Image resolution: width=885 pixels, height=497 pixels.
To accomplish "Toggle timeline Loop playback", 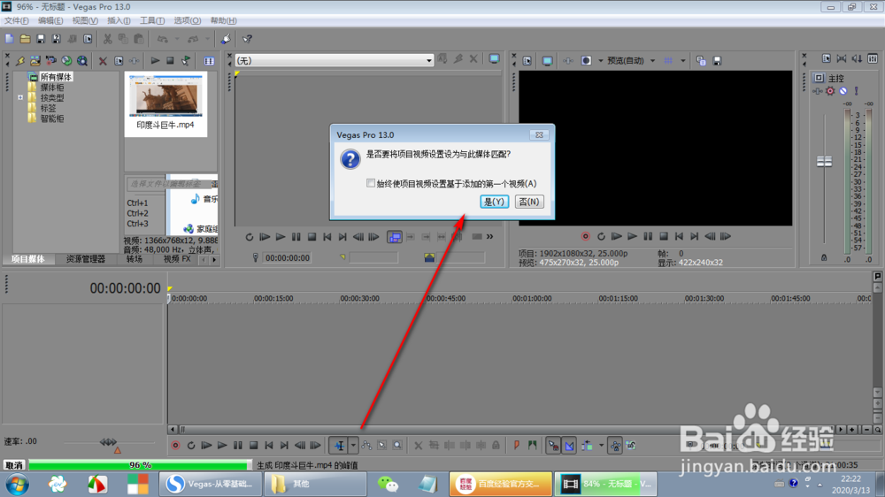I will click(x=191, y=446).
